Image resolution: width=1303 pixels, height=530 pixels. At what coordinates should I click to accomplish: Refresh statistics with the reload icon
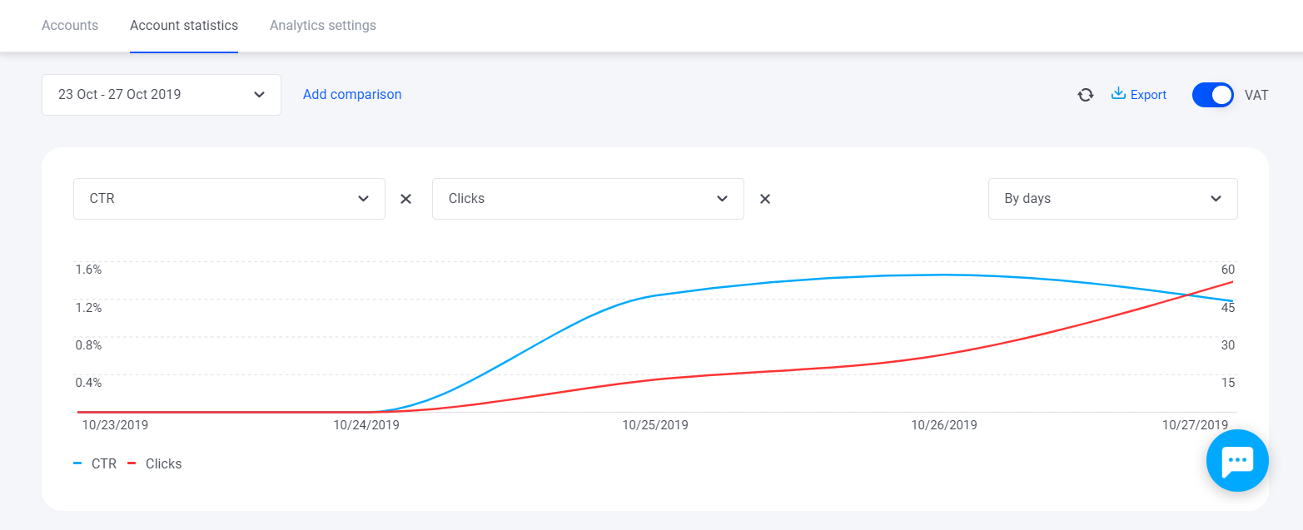click(1086, 95)
